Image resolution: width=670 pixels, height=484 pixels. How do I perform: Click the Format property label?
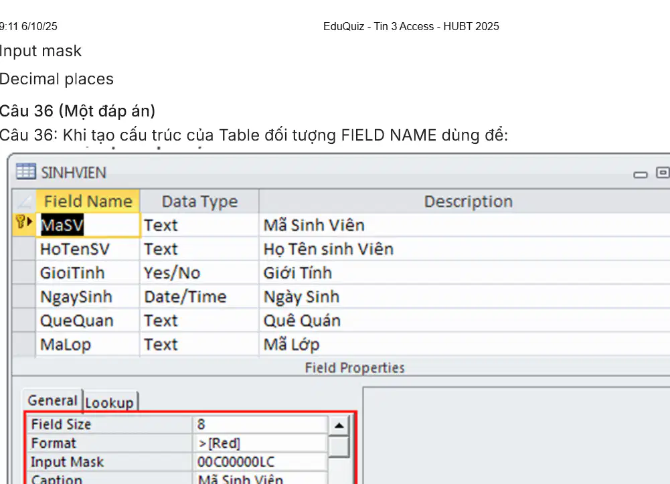coord(54,443)
